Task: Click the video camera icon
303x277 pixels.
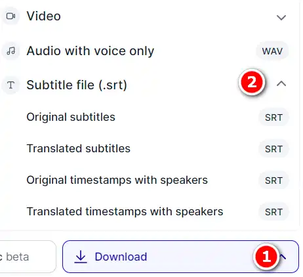Action: [x=10, y=16]
